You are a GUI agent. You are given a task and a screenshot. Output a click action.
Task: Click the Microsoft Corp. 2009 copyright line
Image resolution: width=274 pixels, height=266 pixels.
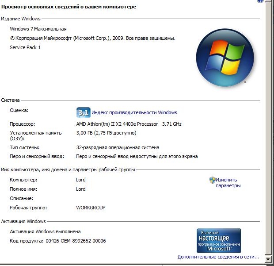(x=93, y=38)
